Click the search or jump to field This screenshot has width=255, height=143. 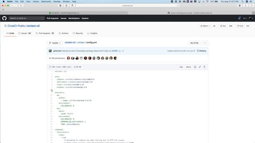pyautogui.click(x=27, y=18)
